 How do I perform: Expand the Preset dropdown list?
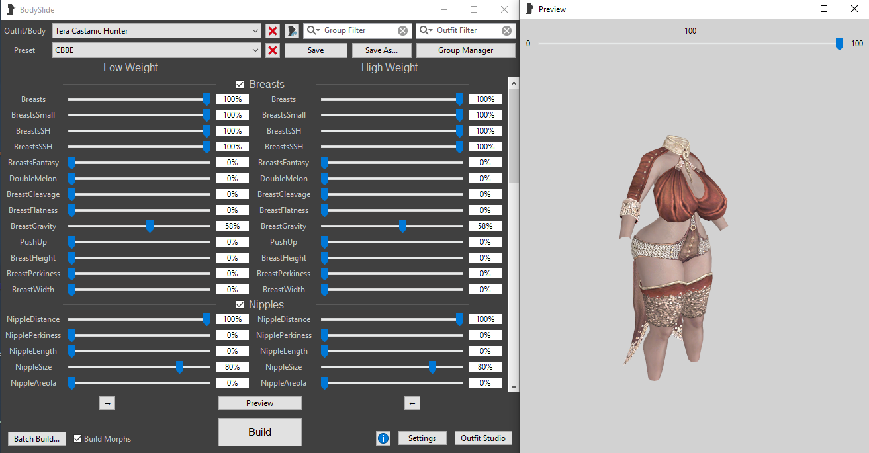tap(255, 50)
